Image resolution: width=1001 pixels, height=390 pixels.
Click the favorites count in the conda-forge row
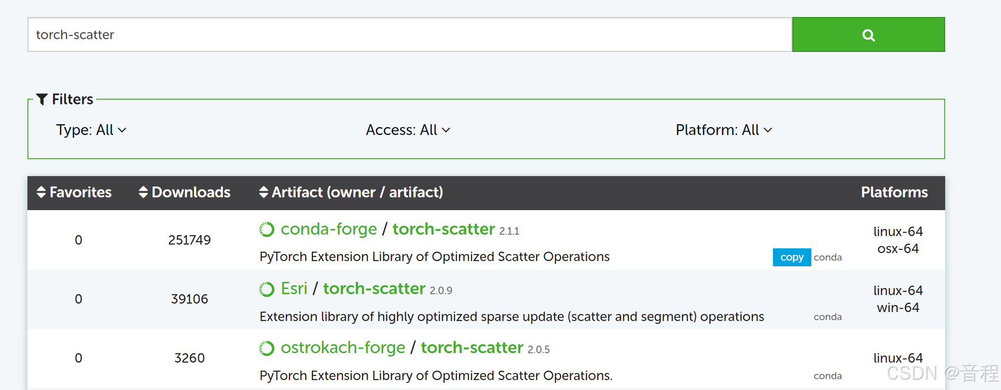pyautogui.click(x=79, y=240)
